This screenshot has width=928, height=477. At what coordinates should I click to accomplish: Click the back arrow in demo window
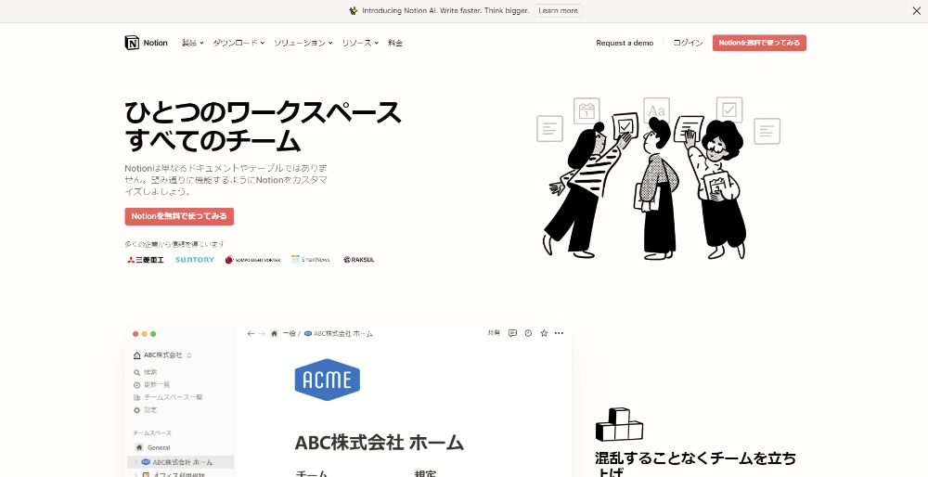point(251,334)
